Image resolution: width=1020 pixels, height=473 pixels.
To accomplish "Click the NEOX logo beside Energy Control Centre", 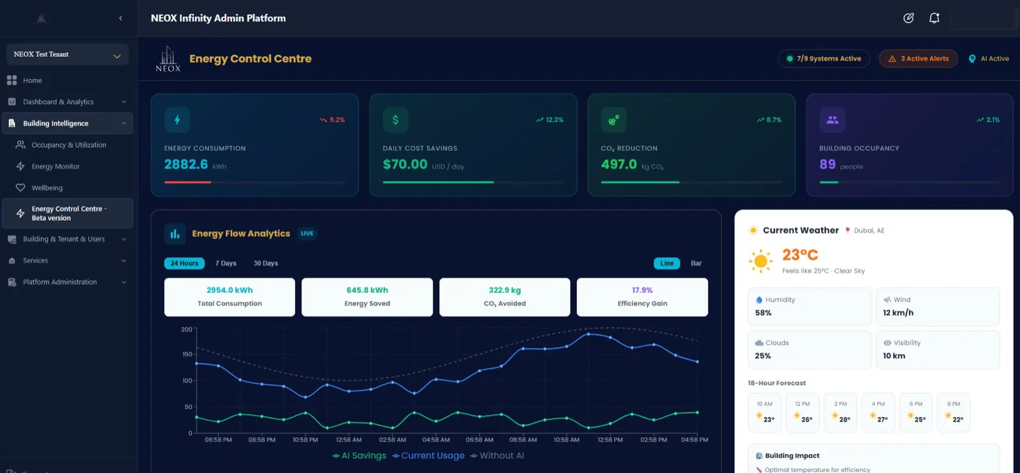I will coord(168,59).
